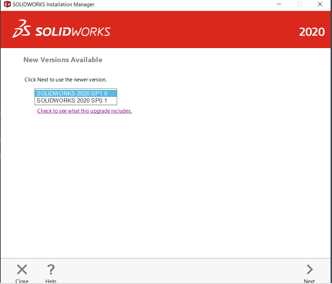Select SOLIDWORKS 2020 SP1.0 in the version list
Screen dimensions: 332x284
(76, 93)
